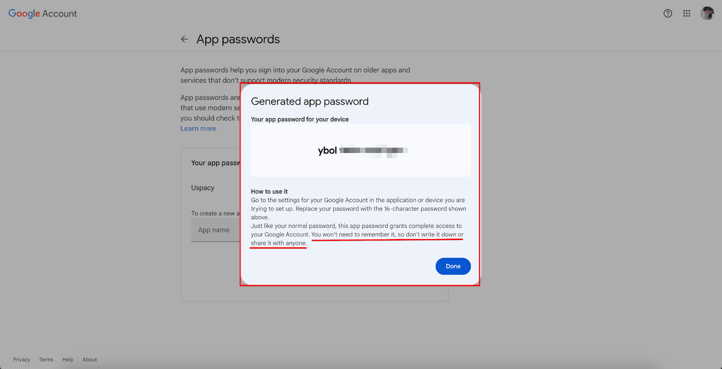Open the Learn more link
Viewport: 722px width, 369px height.
click(198, 129)
